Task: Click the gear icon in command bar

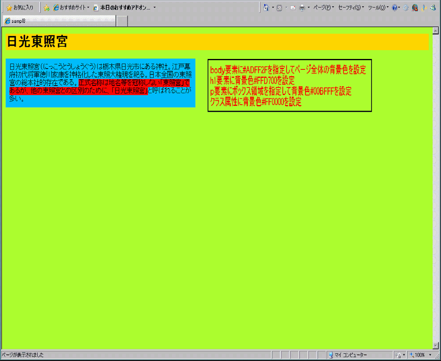Action: [406, 8]
